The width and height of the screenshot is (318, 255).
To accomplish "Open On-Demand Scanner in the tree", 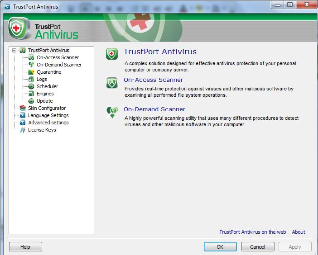I will pos(59,65).
